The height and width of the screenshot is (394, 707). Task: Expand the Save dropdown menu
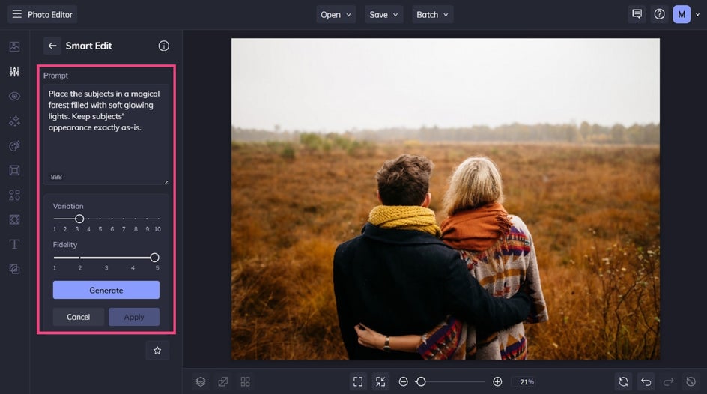383,15
